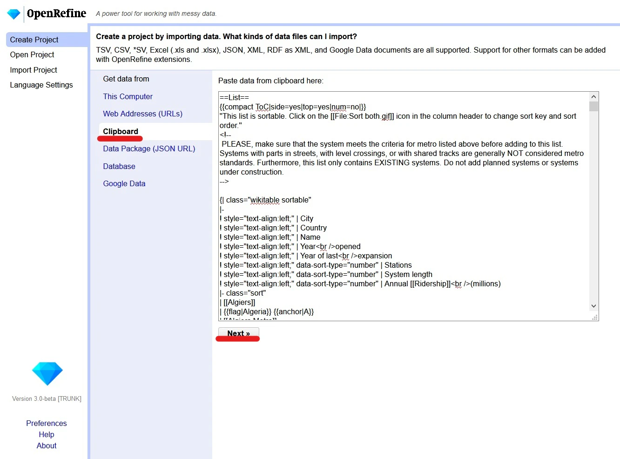This screenshot has height=459, width=620.
Task: Click the text area resize grip
Action: pos(594,317)
